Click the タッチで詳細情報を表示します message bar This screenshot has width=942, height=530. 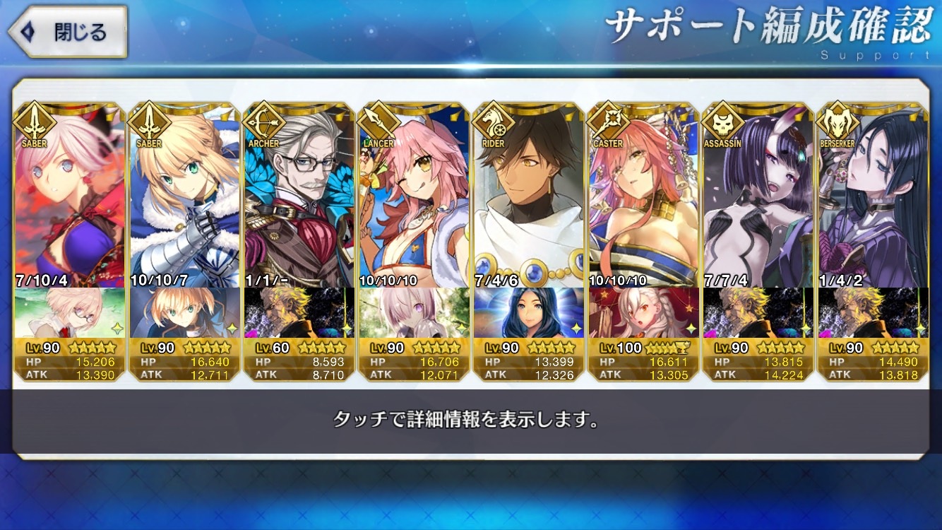pos(466,421)
